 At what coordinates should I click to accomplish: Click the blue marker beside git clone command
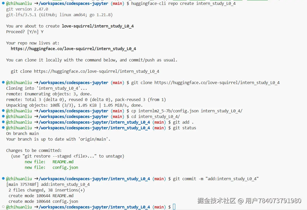pos(3,83)
